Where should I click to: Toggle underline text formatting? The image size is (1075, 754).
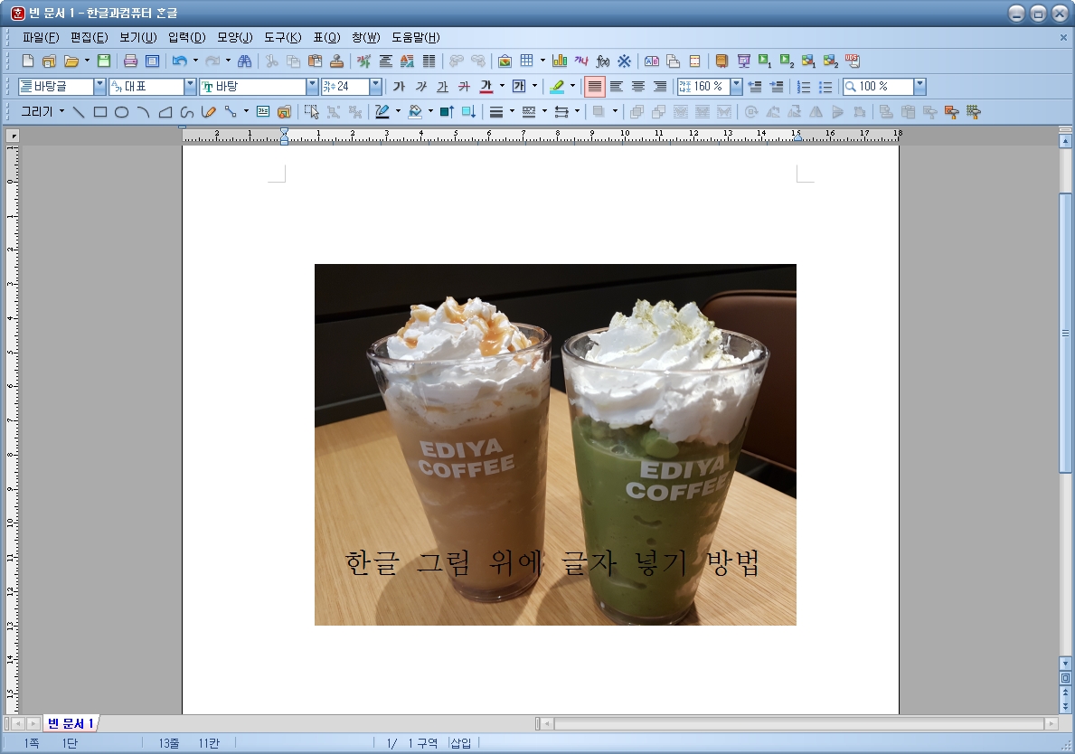tap(443, 87)
